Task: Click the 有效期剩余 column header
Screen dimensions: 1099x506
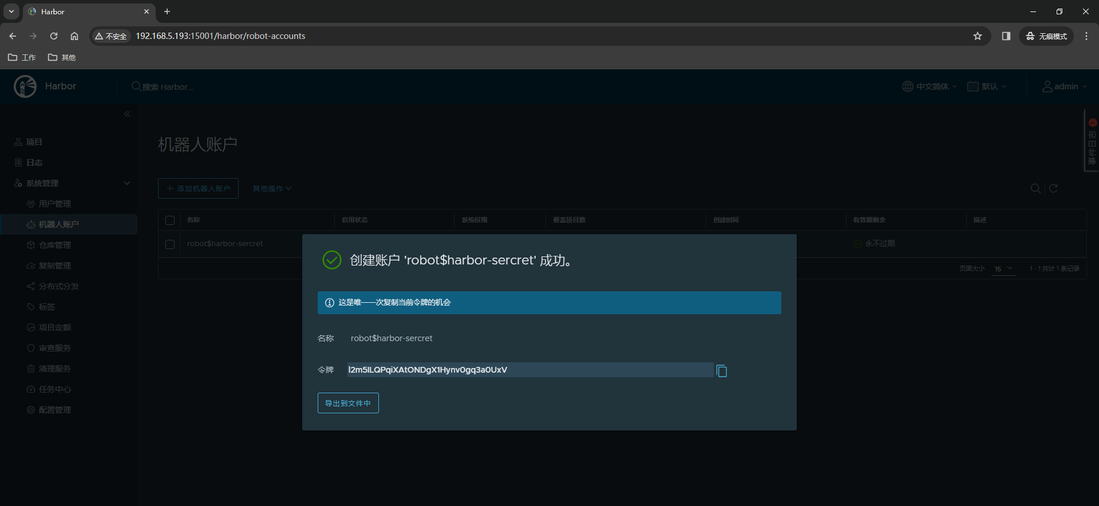Action: point(869,220)
